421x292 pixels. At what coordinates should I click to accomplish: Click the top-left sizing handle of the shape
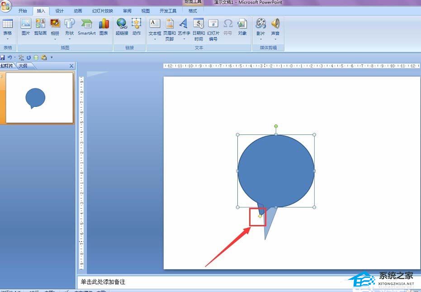[x=237, y=135]
